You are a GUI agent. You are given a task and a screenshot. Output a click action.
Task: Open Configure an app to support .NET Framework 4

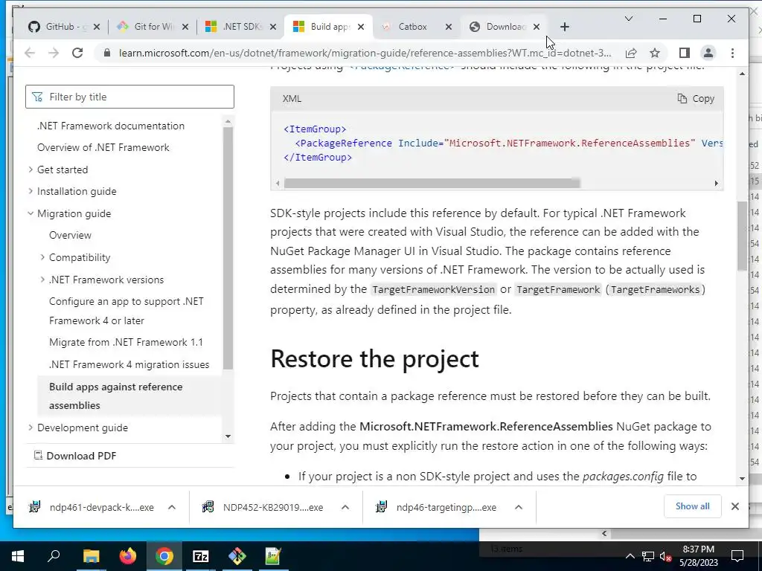(x=127, y=311)
